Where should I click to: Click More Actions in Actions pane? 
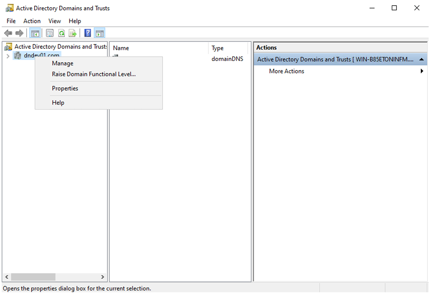click(x=286, y=71)
